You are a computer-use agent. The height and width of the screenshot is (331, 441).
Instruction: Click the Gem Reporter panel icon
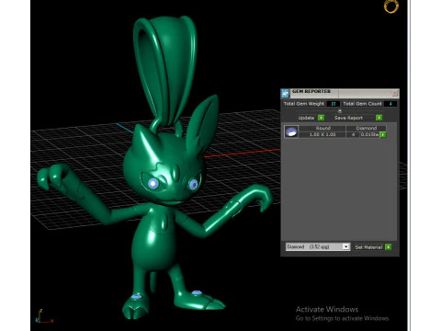coord(285,93)
